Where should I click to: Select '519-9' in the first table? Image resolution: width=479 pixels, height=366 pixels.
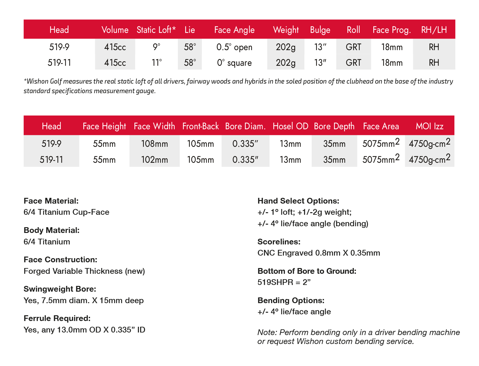point(59,47)
